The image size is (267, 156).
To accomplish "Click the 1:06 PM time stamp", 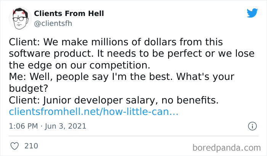I will (24, 126).
